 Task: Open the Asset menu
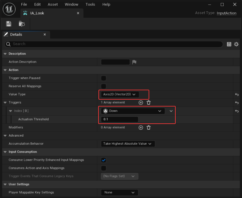[x=53, y=4]
